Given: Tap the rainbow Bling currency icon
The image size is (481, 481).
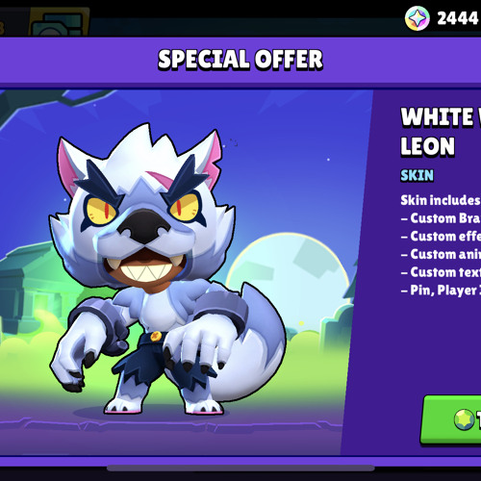Looking at the screenshot, I should click(417, 18).
